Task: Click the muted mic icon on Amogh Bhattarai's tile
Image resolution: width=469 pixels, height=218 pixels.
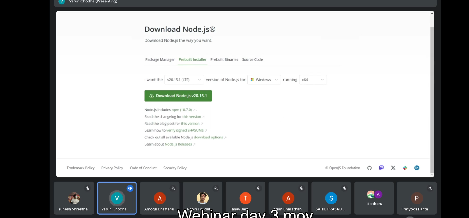Action: (x=173, y=188)
